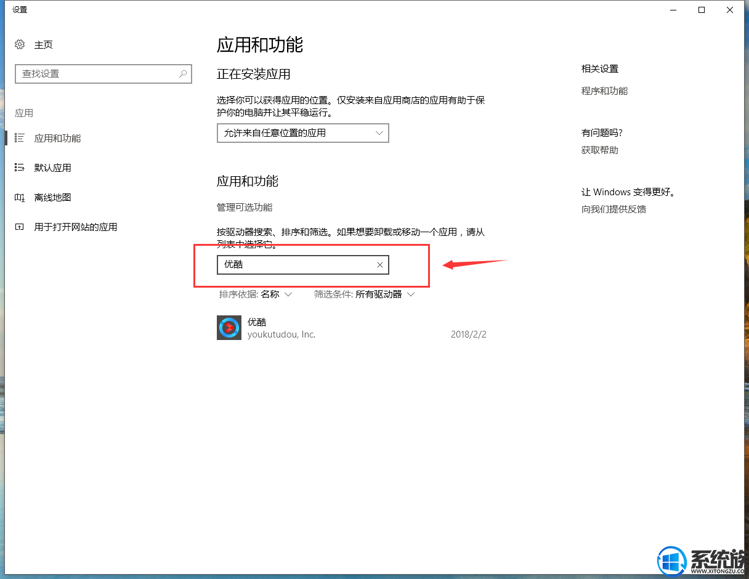This screenshot has height=579, width=749.
Task: Open the 排序依据: 名称 sort dropdown
Action: point(256,294)
